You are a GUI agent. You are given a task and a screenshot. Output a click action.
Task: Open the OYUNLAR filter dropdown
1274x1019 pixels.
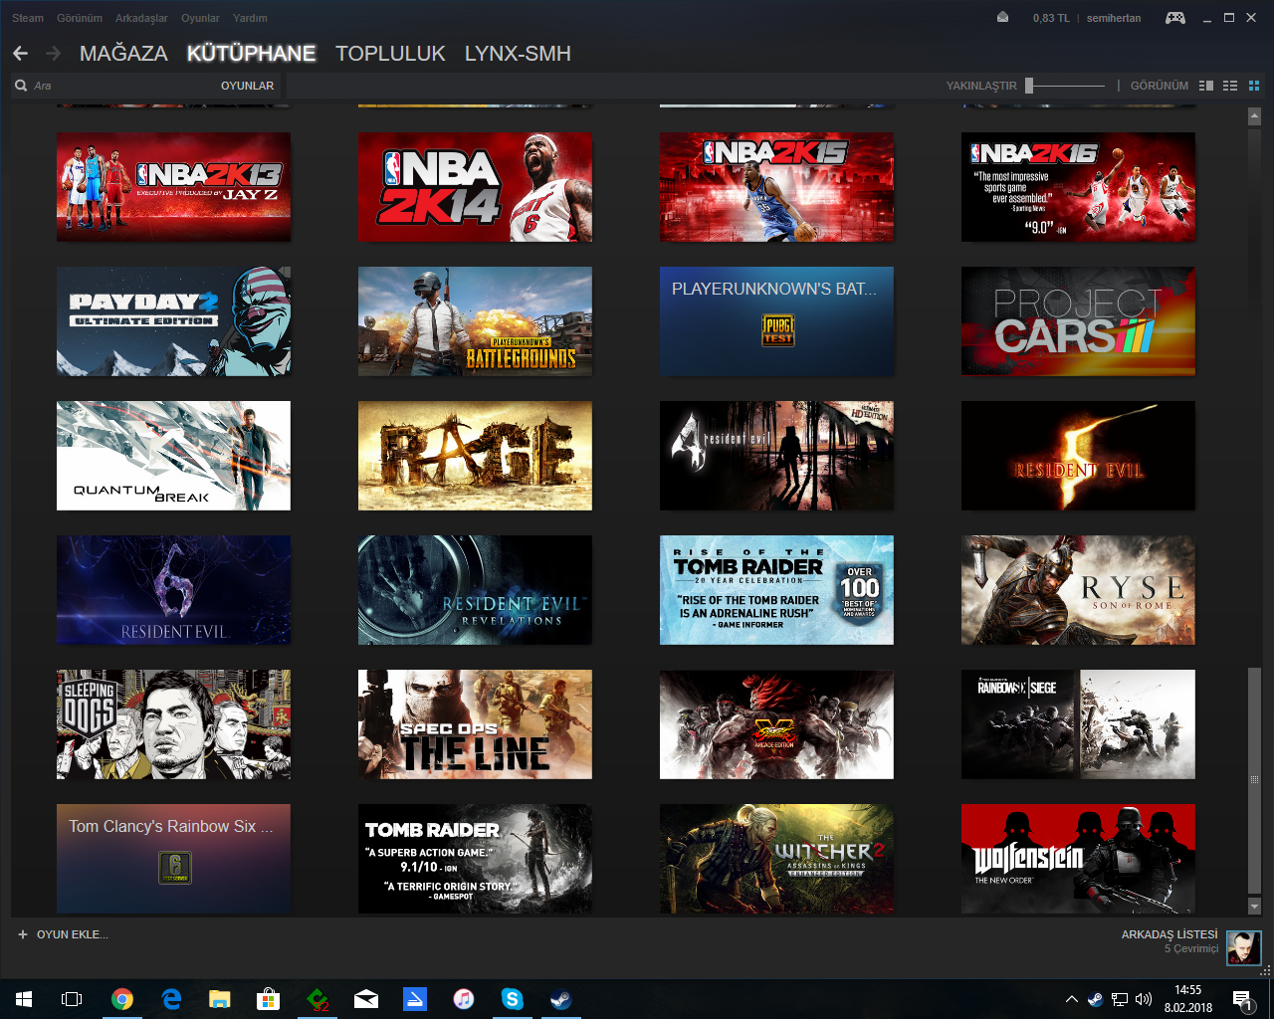pyautogui.click(x=247, y=86)
